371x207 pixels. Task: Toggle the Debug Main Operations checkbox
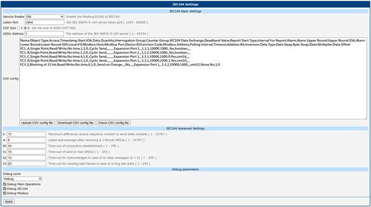tap(5, 184)
